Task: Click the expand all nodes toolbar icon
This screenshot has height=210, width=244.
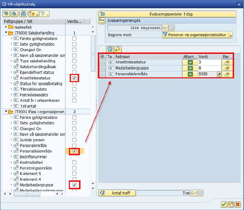Action: (x=6, y=14)
